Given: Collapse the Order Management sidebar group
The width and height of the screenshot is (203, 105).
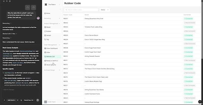Looking at the screenshot, I should [x=52, y=45].
